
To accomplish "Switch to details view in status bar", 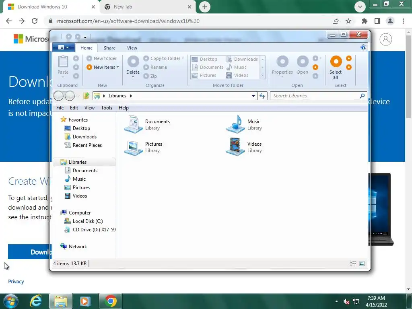I will (353, 264).
